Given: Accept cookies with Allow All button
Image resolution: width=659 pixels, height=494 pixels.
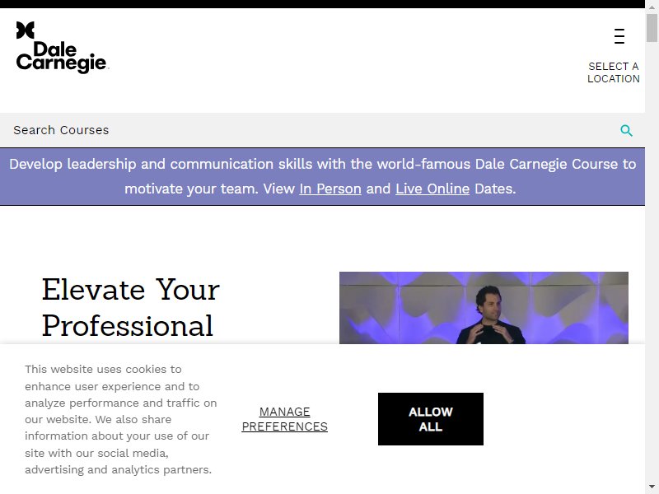Looking at the screenshot, I should [430, 419].
